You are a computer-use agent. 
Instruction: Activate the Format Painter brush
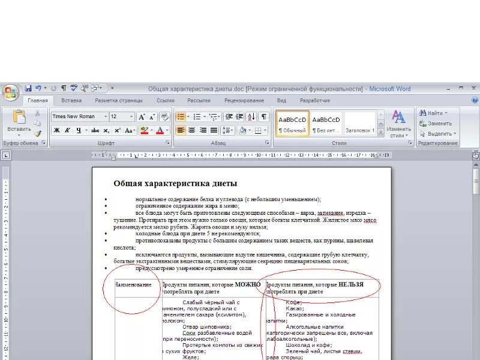point(37,133)
